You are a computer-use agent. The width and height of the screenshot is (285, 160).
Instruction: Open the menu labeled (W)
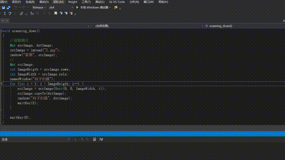click(x=148, y=2)
